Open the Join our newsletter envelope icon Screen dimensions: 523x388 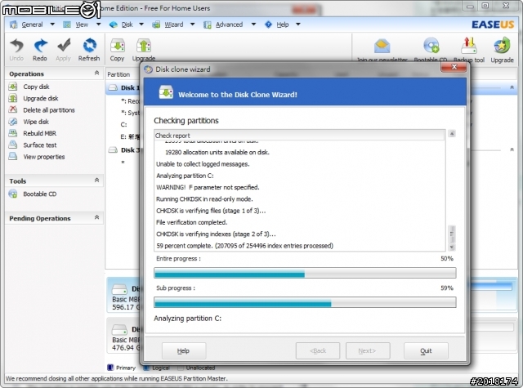coord(382,46)
